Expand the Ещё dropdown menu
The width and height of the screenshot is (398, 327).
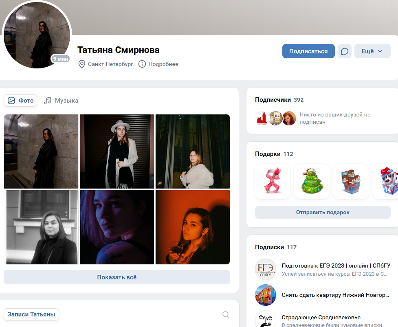click(x=372, y=51)
